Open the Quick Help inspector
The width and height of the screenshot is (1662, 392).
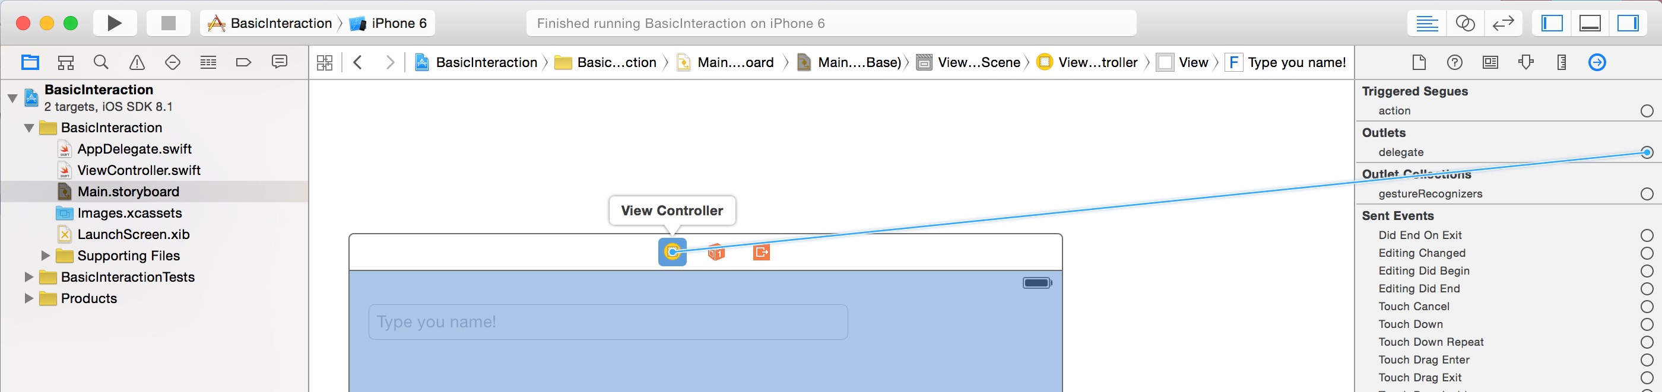1454,62
